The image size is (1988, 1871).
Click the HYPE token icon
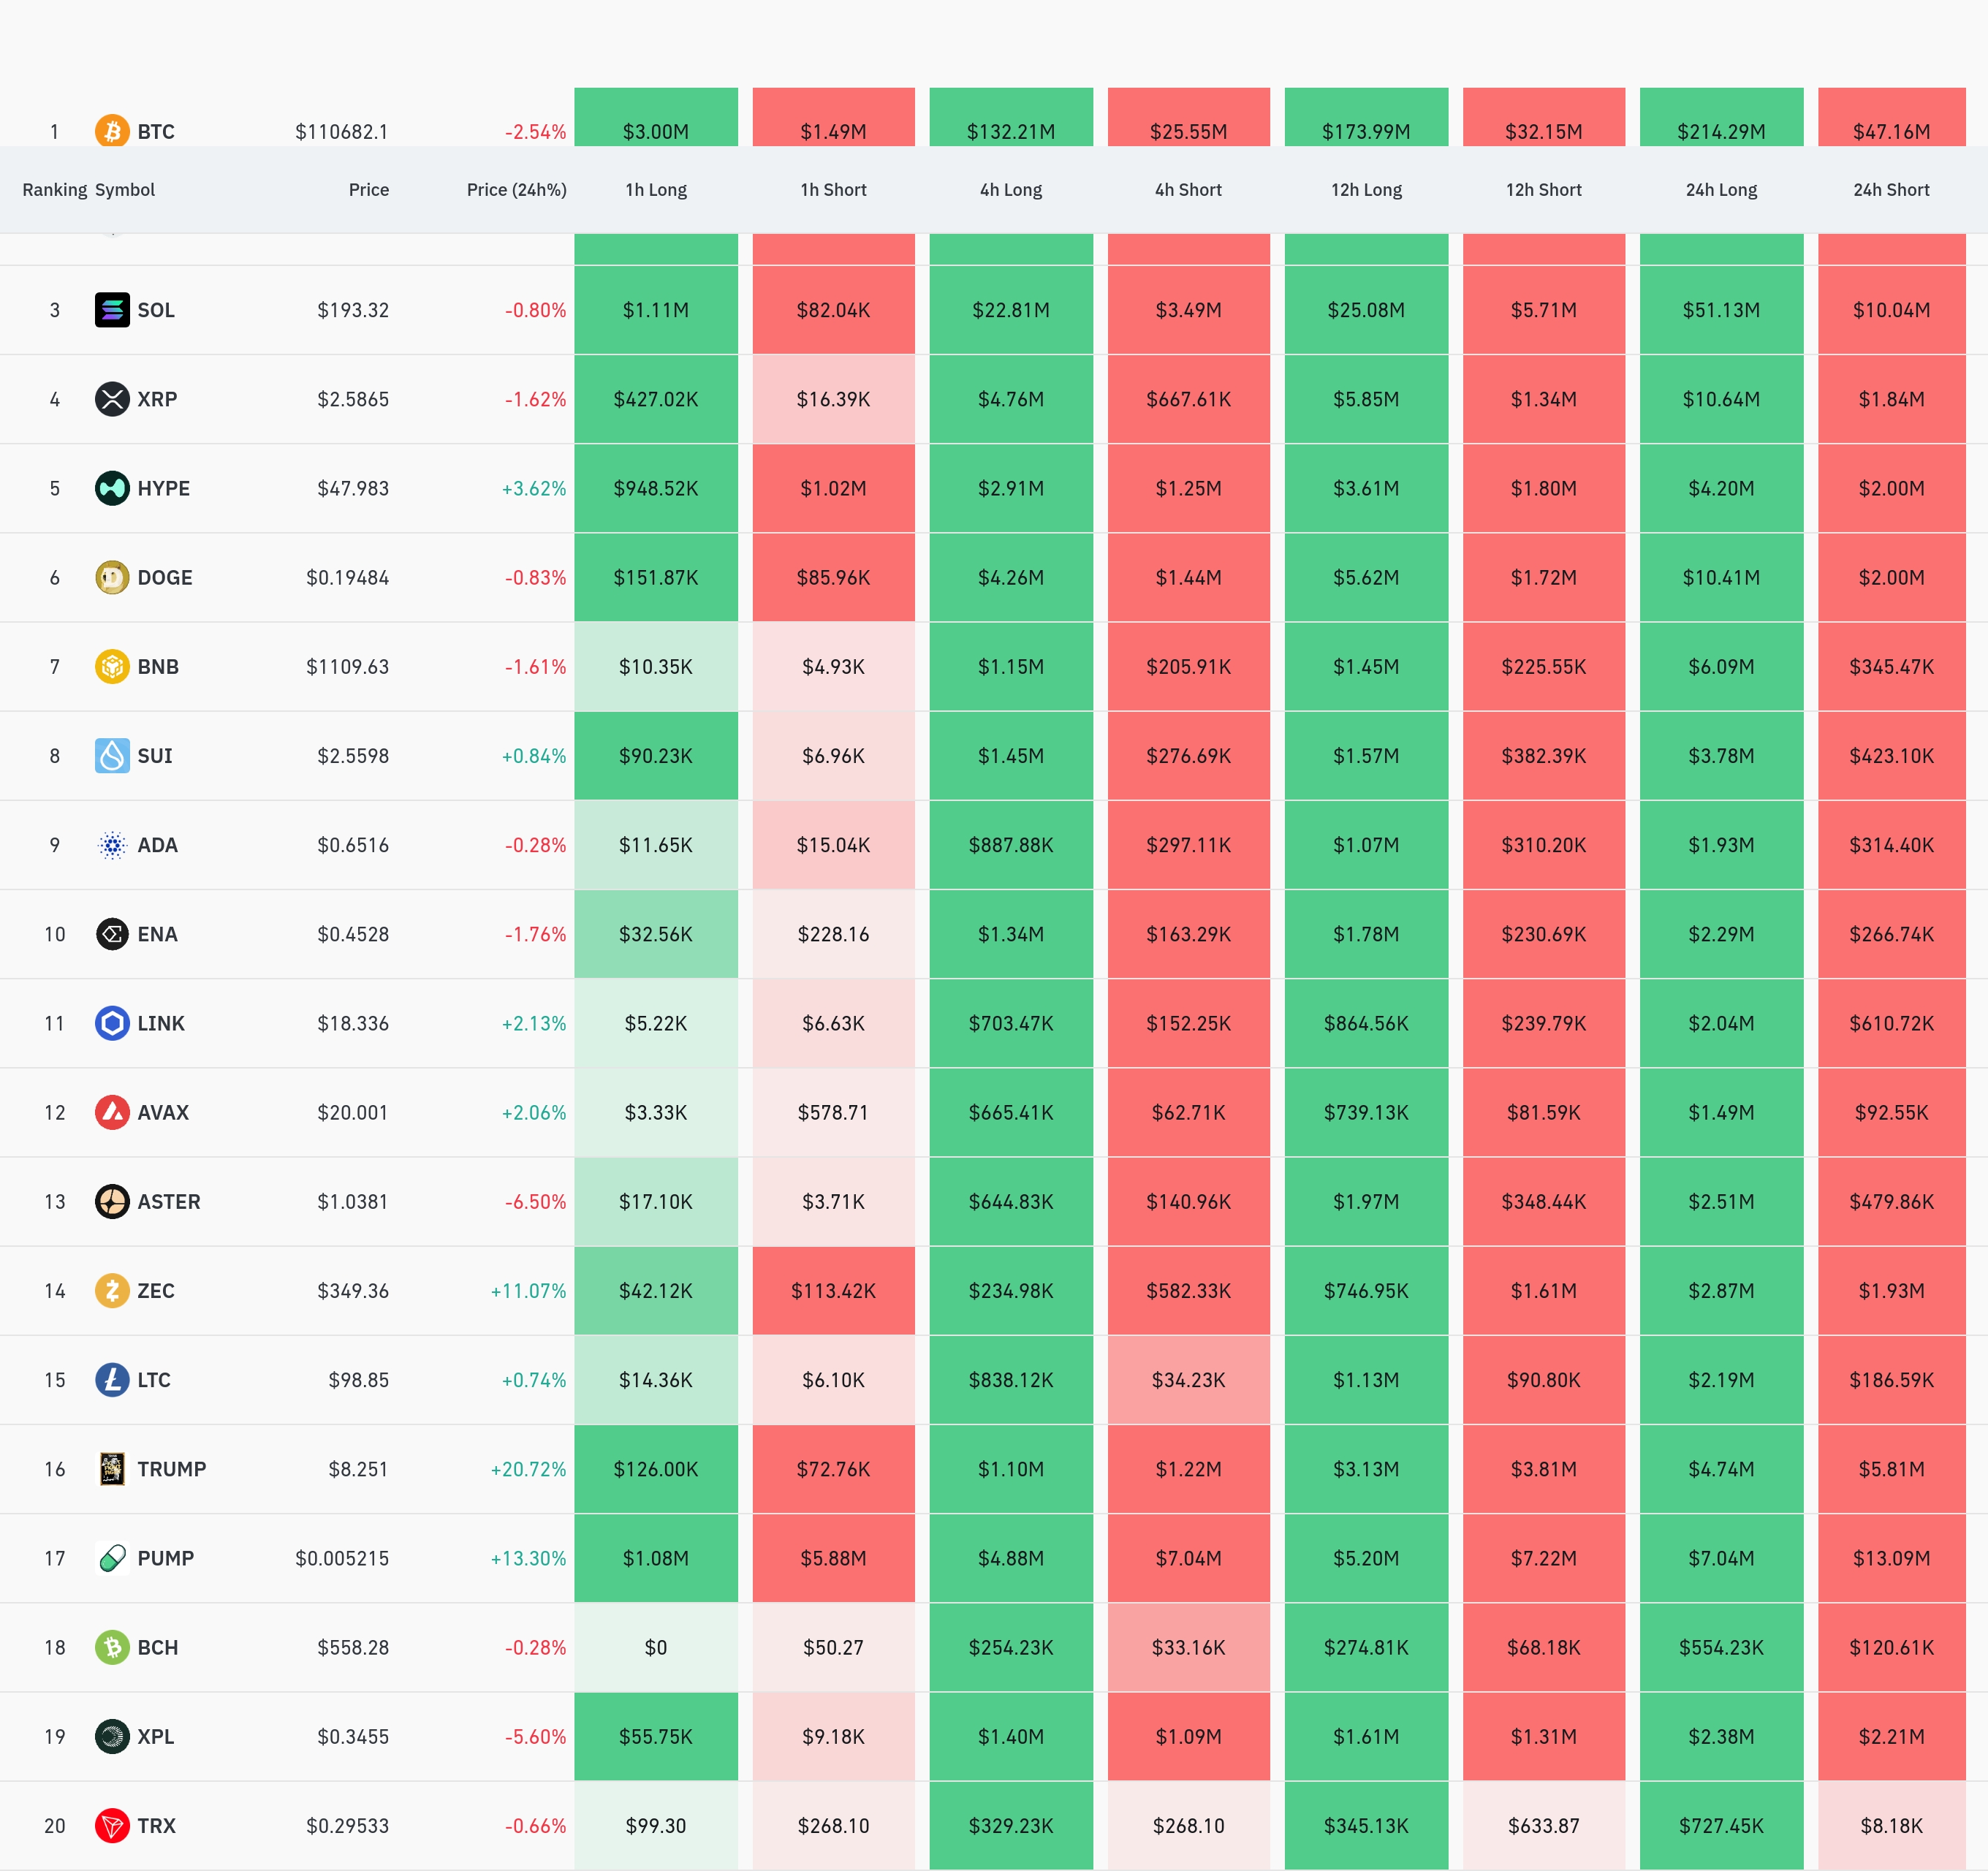[112, 488]
